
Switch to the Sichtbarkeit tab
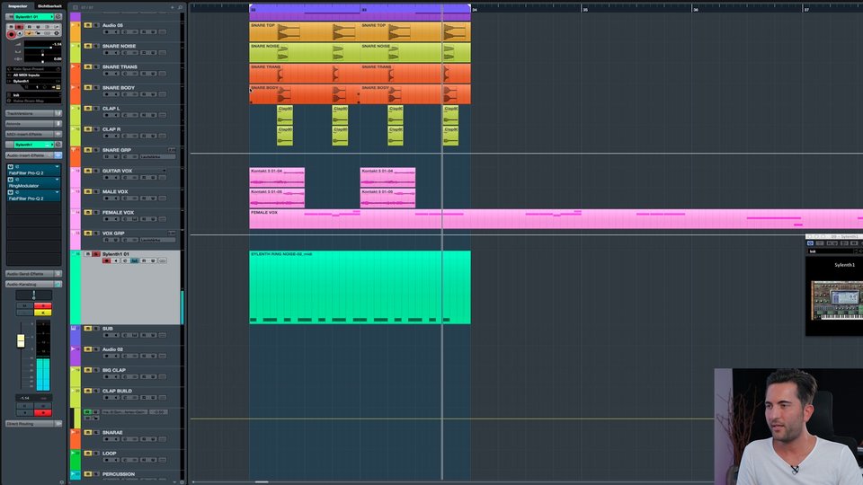[x=49, y=6]
